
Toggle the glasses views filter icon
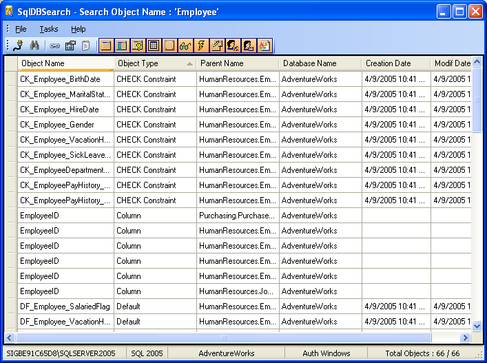point(185,45)
